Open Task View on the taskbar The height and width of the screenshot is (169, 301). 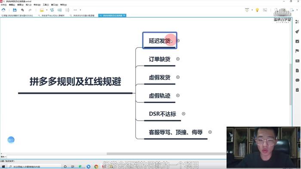[73, 166]
